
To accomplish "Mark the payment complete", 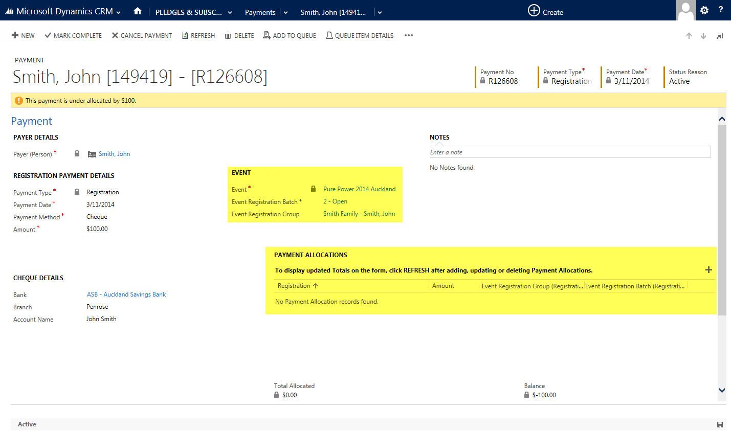I will pyautogui.click(x=73, y=35).
